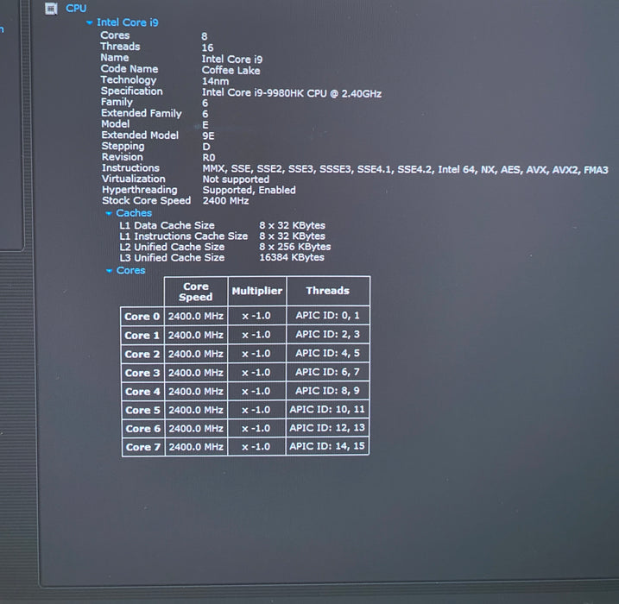
Task: Select the Core 6 row header
Action: click(143, 429)
